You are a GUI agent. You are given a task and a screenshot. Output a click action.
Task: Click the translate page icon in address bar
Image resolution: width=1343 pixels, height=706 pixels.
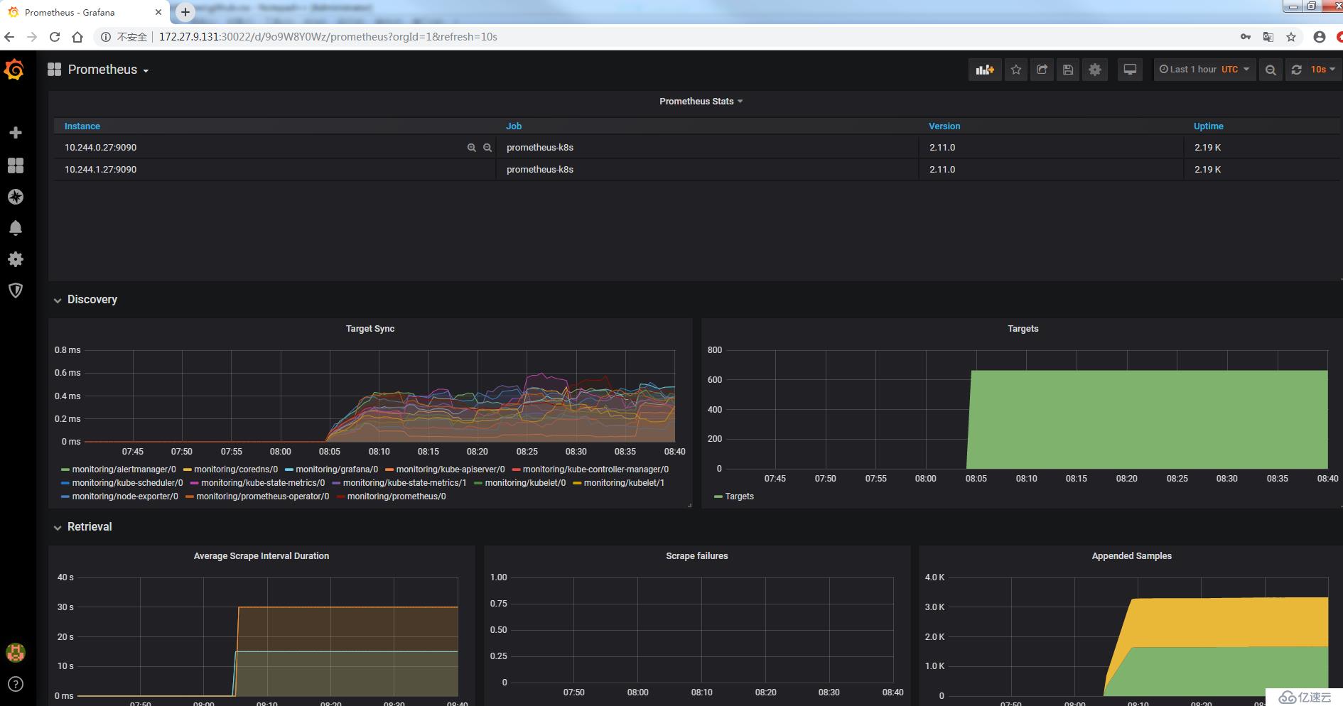pos(1268,37)
